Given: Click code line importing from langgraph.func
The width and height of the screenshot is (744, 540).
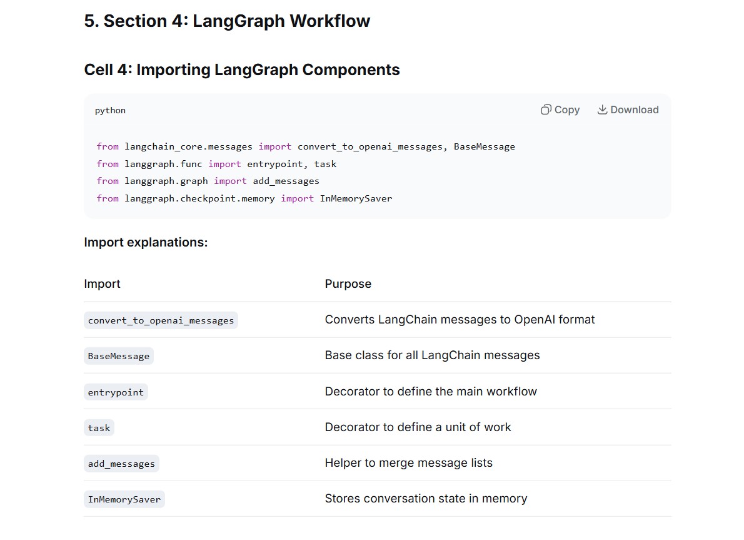Looking at the screenshot, I should pos(216,164).
